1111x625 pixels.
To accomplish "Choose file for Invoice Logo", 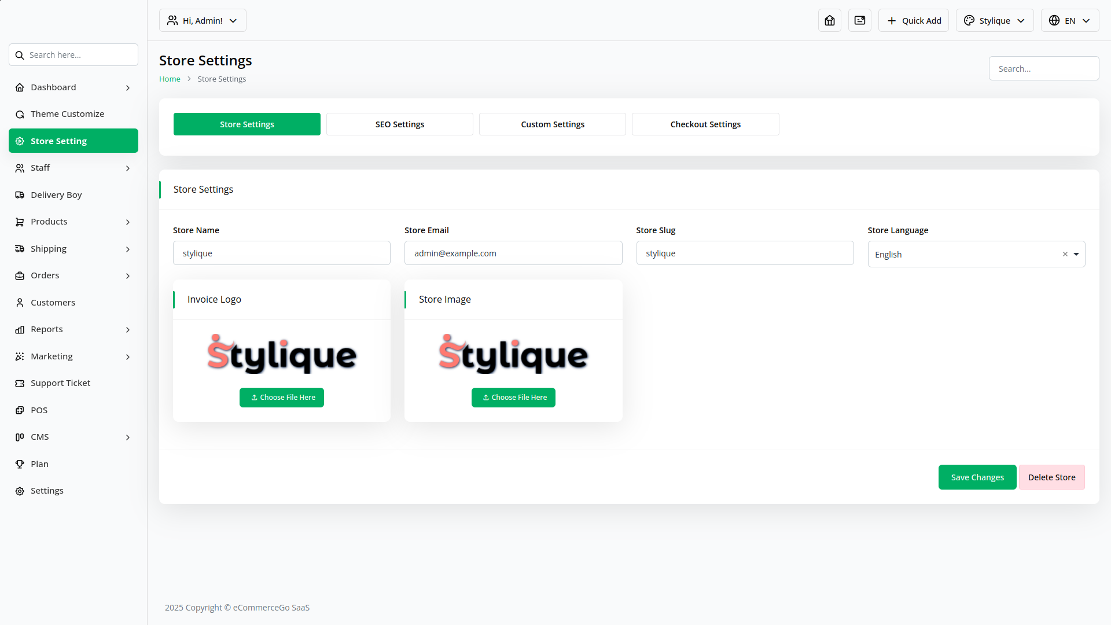I will (282, 397).
